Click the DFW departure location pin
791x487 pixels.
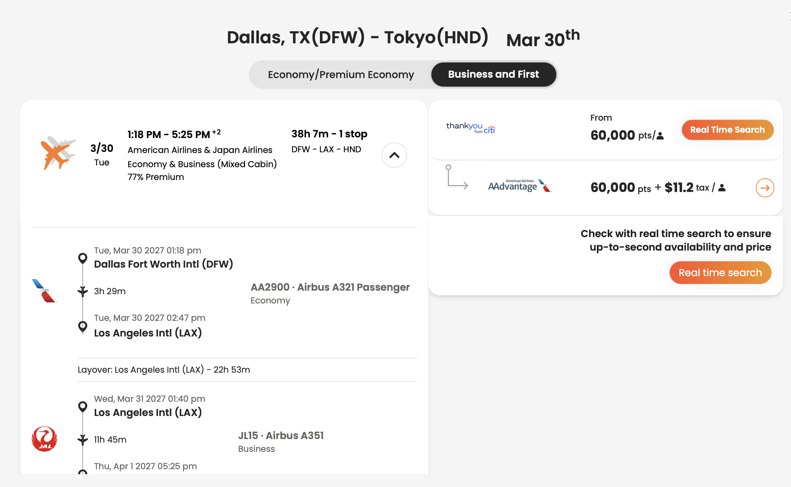click(x=83, y=258)
